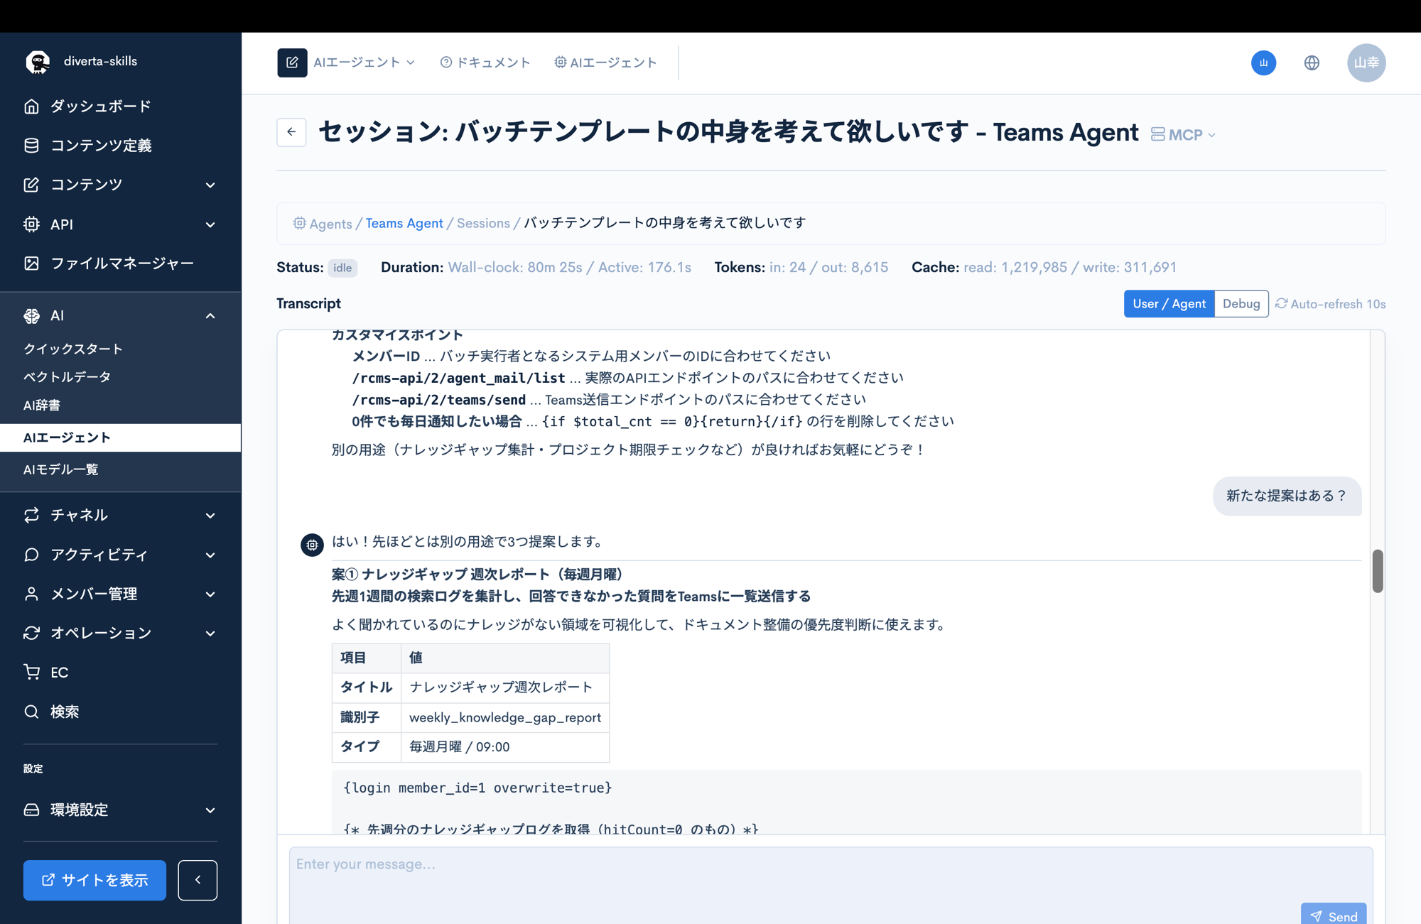Open ファイルマネージャー image icon
Viewport: 1421px width, 924px height.
tap(31, 263)
